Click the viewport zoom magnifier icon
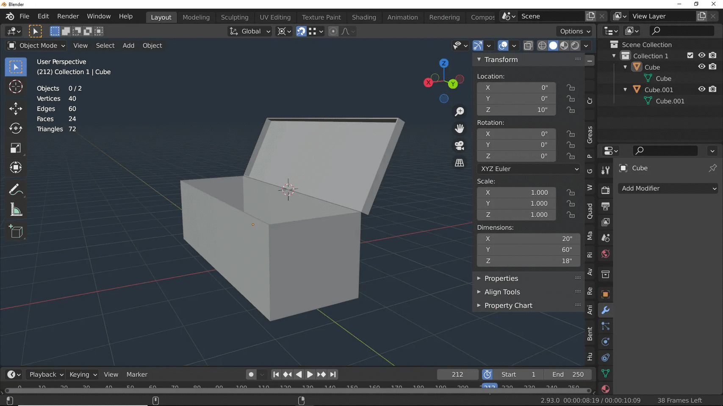 (460, 111)
